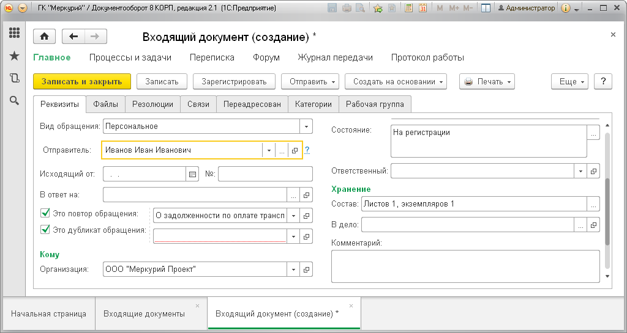627x333 pixels.
Task: Switch to Переадресован tab
Action: point(252,104)
